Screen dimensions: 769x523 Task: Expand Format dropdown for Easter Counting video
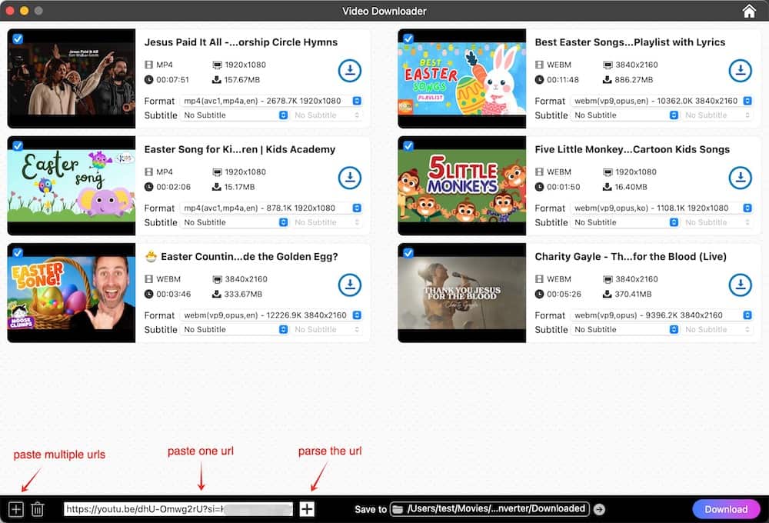pos(271,315)
